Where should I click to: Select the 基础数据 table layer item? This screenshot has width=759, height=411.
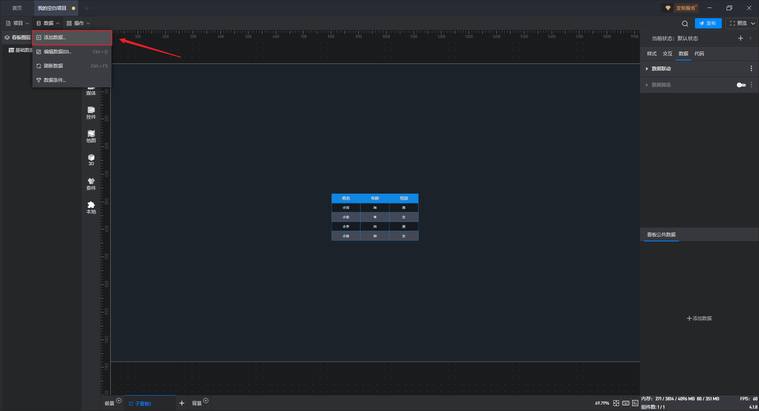click(21, 50)
